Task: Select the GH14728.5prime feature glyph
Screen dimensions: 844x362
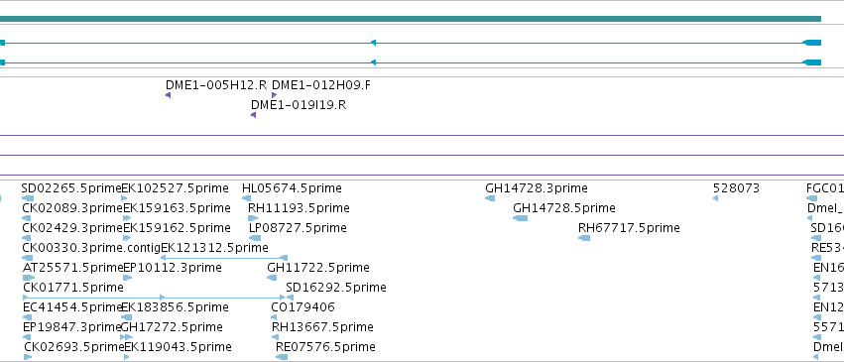Action: tap(521, 218)
